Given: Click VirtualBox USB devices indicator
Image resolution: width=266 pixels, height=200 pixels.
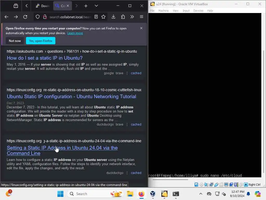Looking at the screenshot, I should (216, 185).
